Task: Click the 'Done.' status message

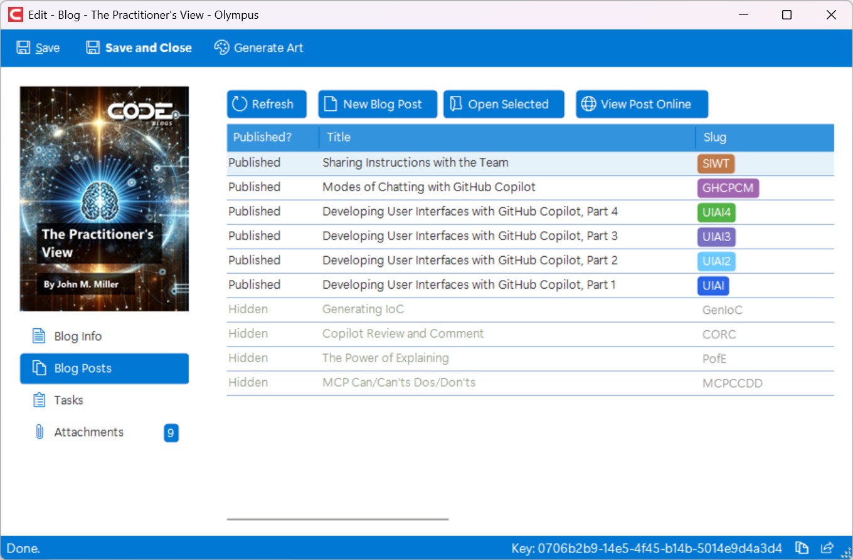Action: pos(23,549)
